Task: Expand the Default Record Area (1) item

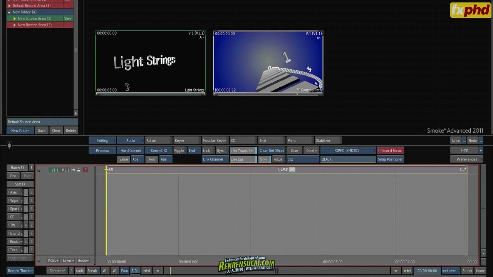Action: point(10,6)
